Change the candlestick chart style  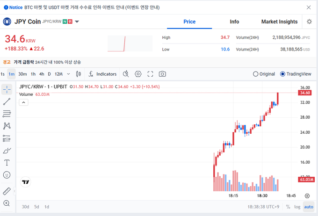coord(79,74)
